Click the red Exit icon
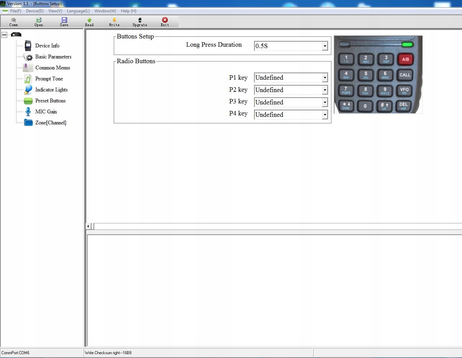Viewport: 462px width, 358px height. point(165,22)
